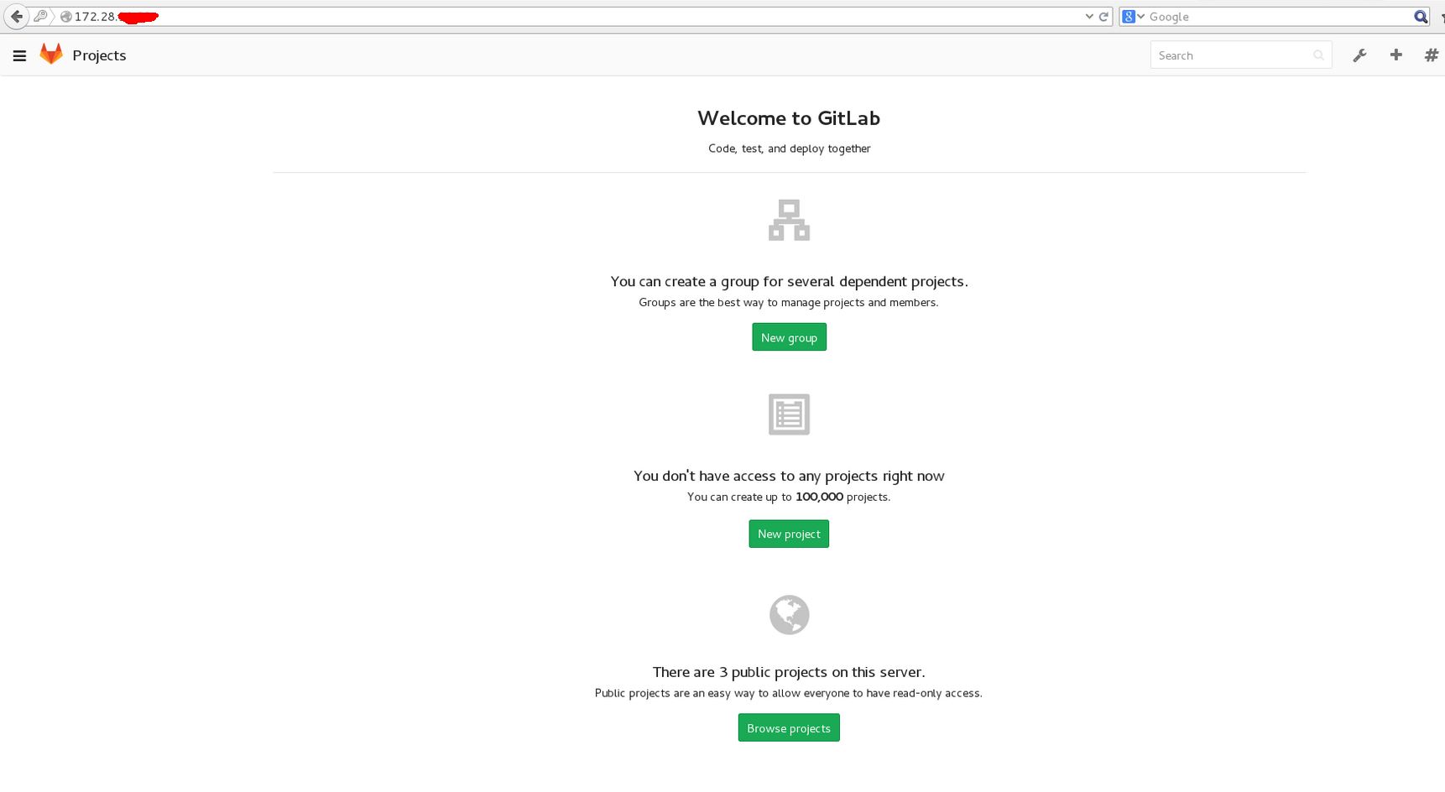Click the plus new project icon
The image size is (1445, 792).
1396,55
